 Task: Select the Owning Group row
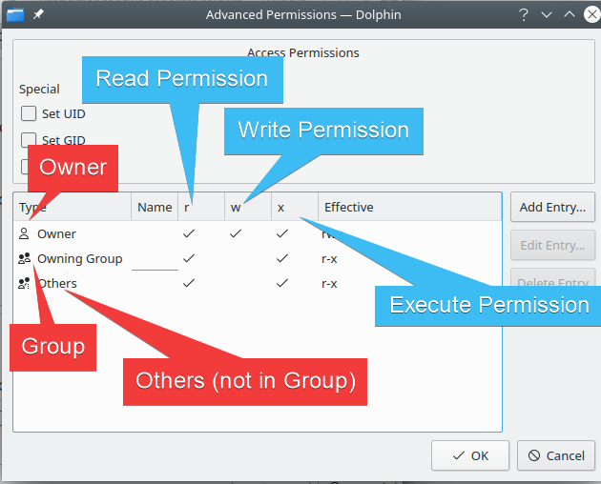click(x=258, y=258)
